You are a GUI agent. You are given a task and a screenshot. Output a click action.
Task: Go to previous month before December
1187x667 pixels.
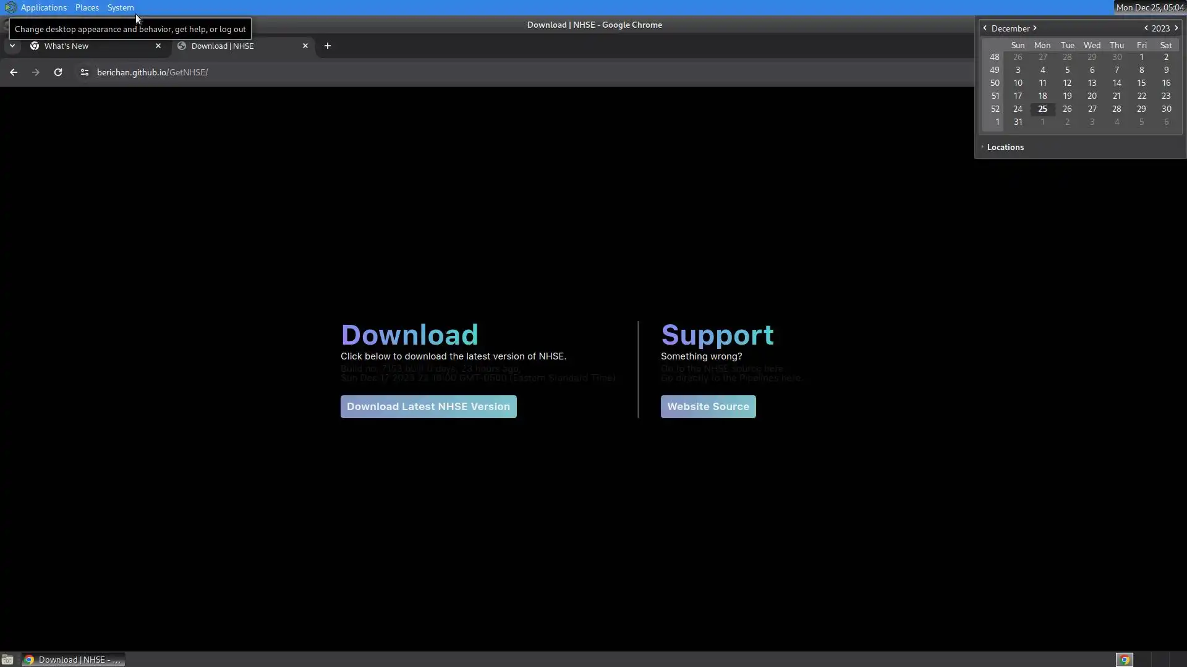(985, 28)
